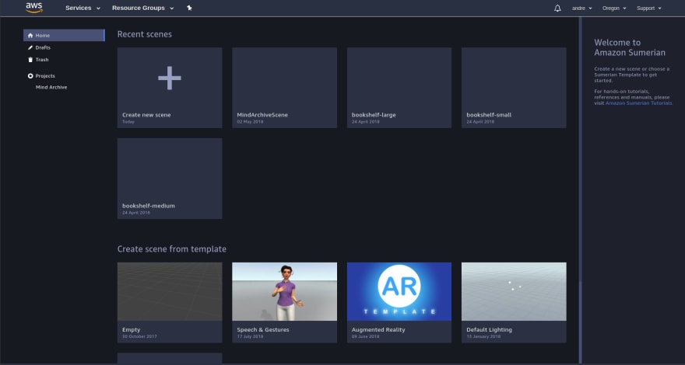This screenshot has width=685, height=365.
Task: Open the Services dropdown
Action: 83,8
